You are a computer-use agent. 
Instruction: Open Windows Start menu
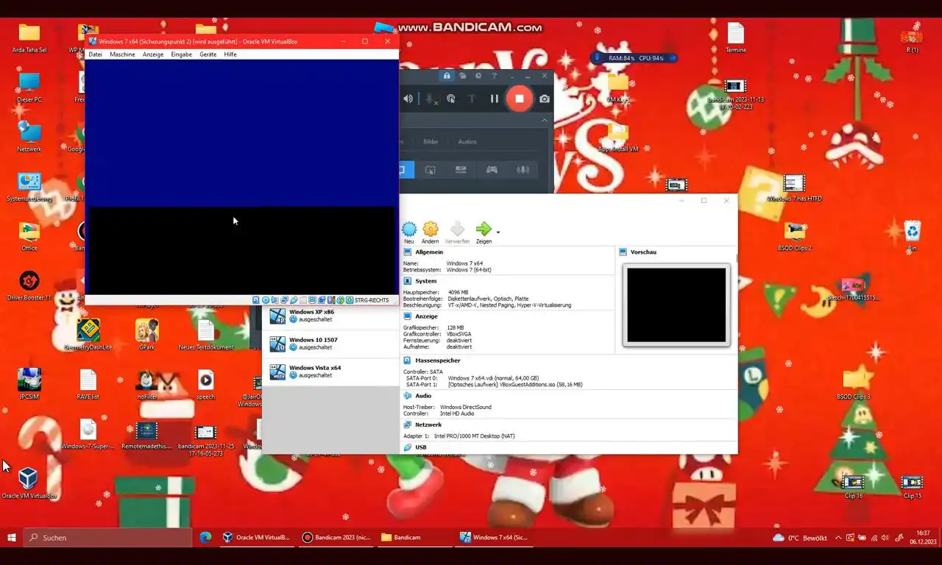[12, 538]
